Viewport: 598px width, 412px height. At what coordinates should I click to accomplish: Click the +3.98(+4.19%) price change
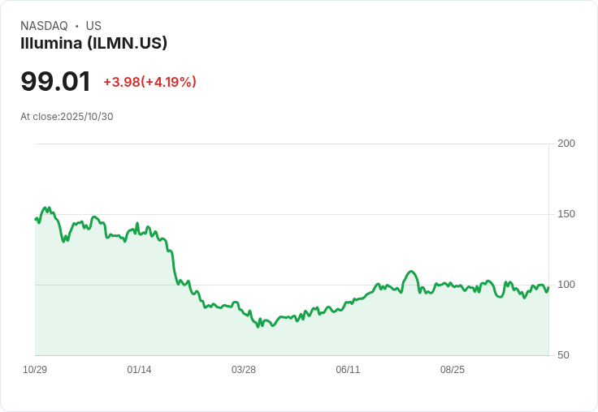[x=149, y=82]
